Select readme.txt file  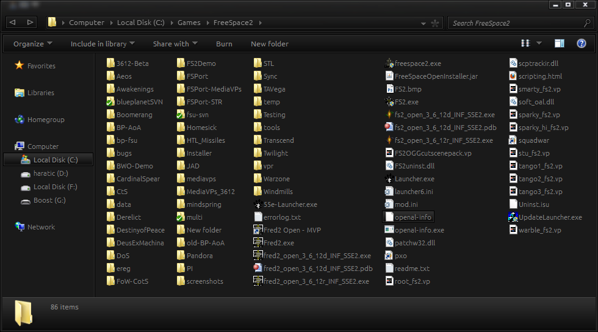pos(408,269)
